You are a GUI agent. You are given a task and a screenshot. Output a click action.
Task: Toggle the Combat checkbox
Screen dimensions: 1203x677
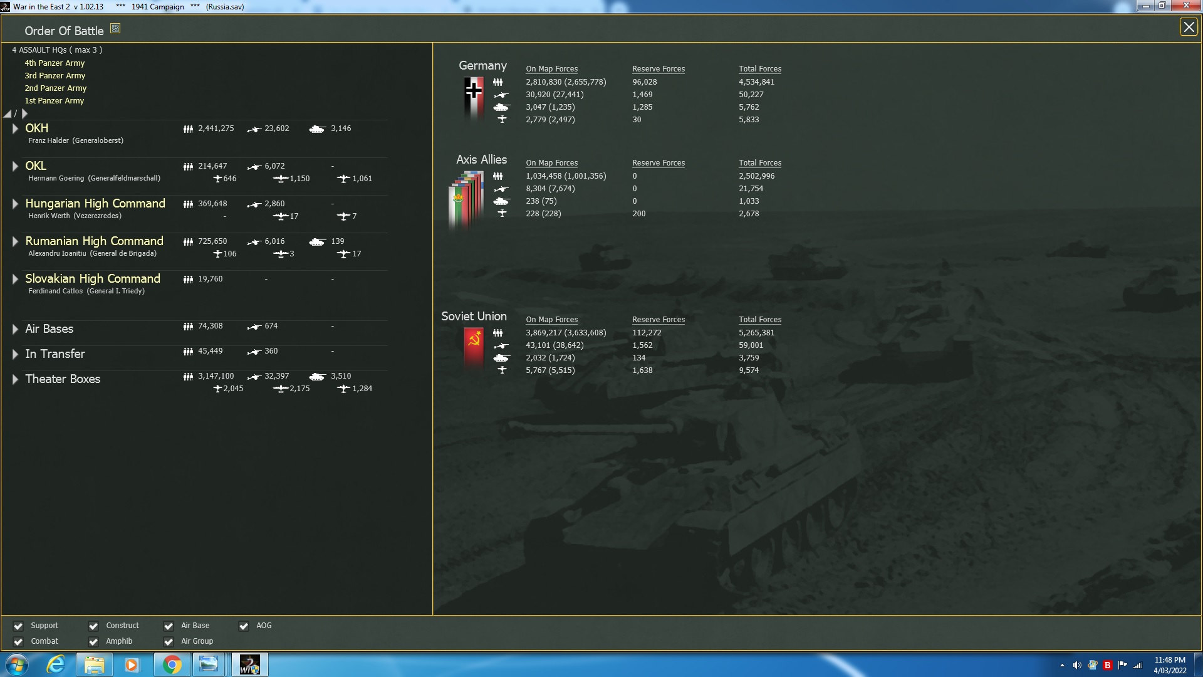[x=18, y=641]
